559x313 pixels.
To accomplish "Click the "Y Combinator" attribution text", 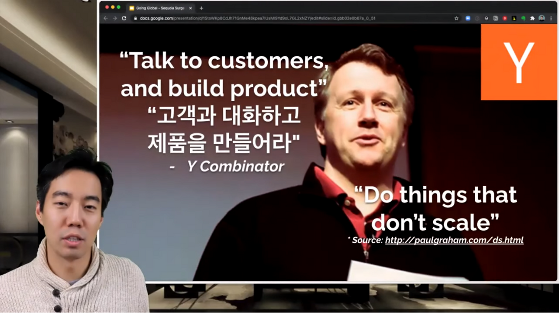I will 235,166.
